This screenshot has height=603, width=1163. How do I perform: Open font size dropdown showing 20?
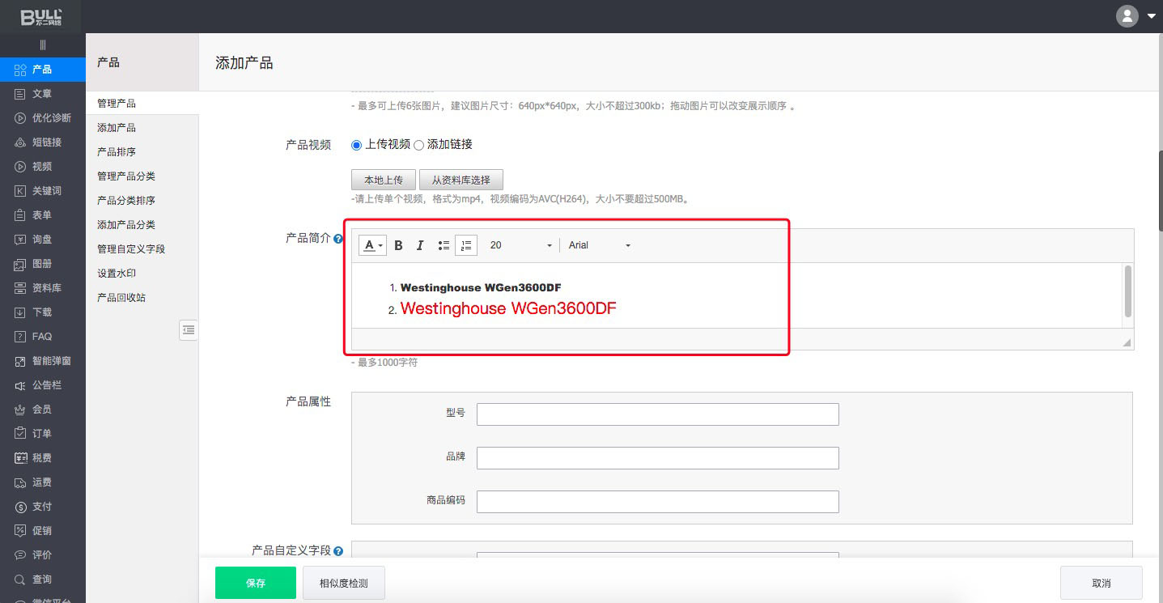520,245
